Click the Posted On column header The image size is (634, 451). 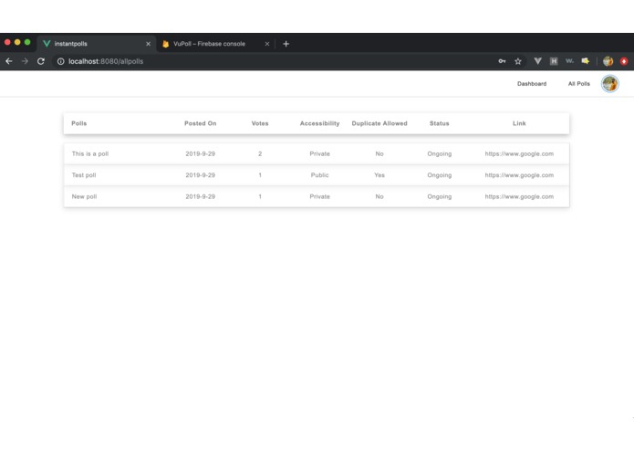[x=200, y=123]
